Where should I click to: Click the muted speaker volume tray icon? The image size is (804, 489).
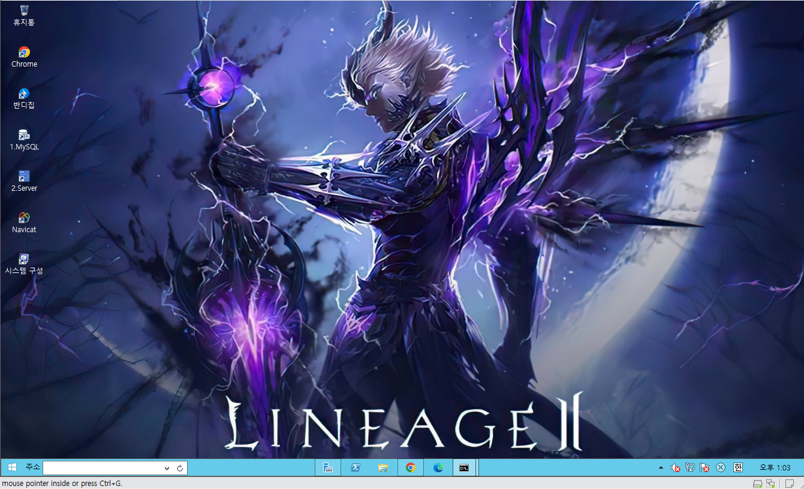tap(675, 468)
